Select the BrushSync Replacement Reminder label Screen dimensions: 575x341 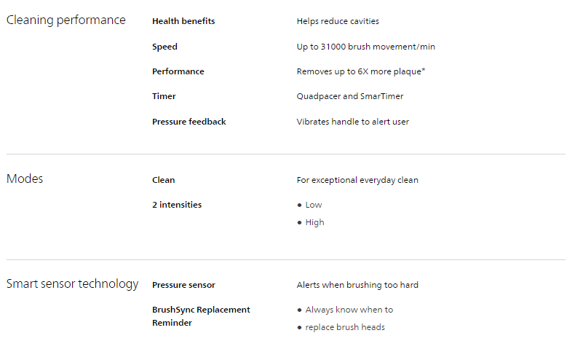(200, 316)
